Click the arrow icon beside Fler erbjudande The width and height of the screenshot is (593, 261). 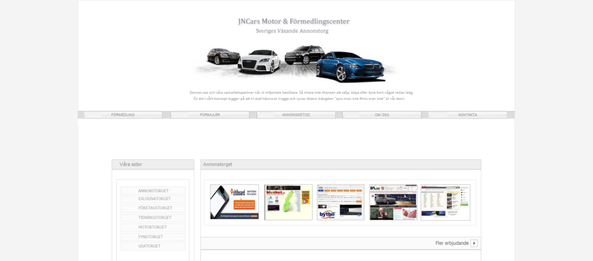click(x=474, y=244)
